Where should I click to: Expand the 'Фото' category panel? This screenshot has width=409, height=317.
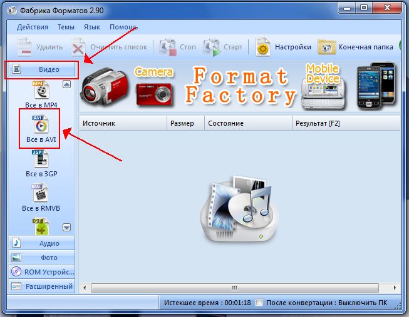click(x=42, y=258)
